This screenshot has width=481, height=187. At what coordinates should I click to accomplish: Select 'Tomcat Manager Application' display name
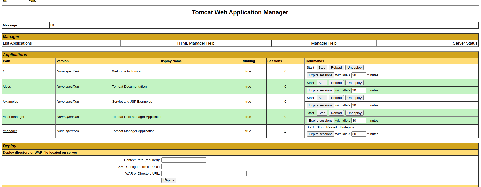click(133, 131)
